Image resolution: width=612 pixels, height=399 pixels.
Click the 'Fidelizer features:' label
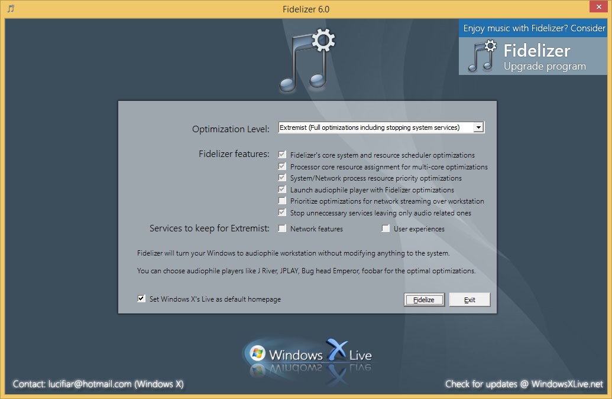click(234, 154)
